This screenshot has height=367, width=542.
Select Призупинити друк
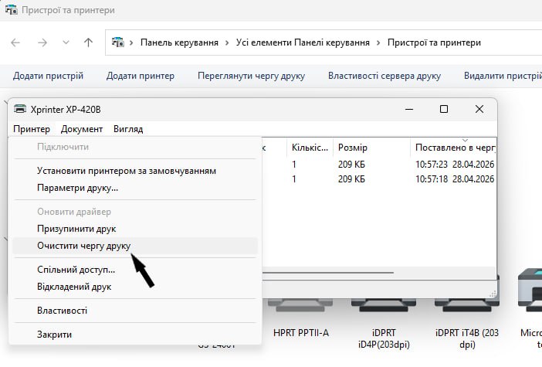click(x=135, y=229)
